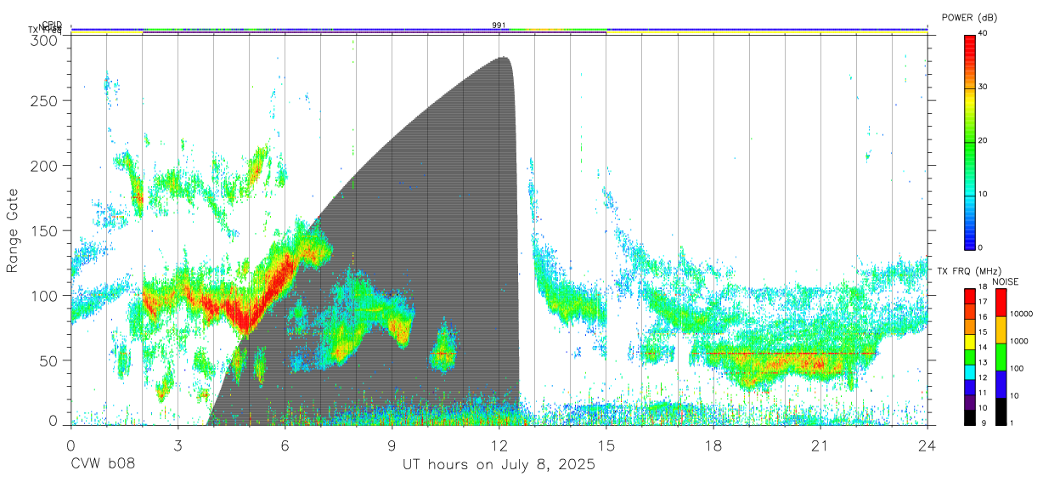This screenshot has width=1043, height=482.
Task: Click the 16 label on frequency scale
Action: (x=982, y=317)
